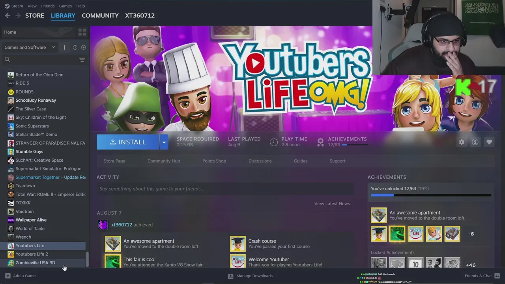Screen dimensions: 505x284
Task: Toggle the collections grid view icon
Action: pos(82,32)
